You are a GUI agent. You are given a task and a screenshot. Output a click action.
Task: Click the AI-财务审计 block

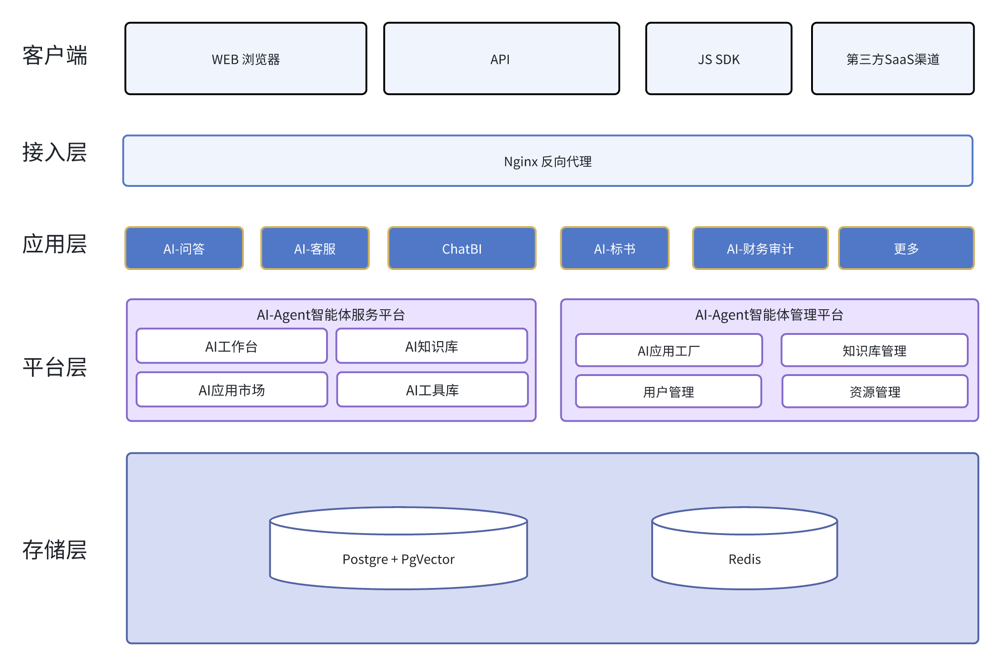pyautogui.click(x=760, y=249)
